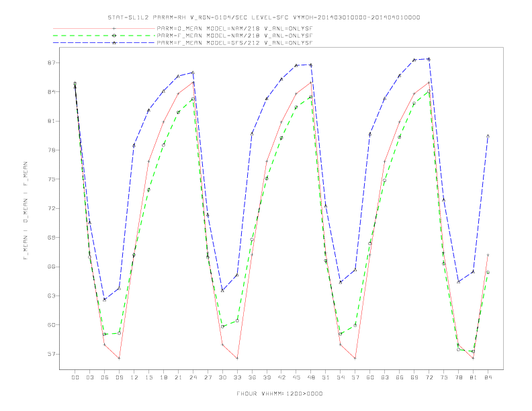
Task: Click x-axis tick label 21
Action: 178,377
